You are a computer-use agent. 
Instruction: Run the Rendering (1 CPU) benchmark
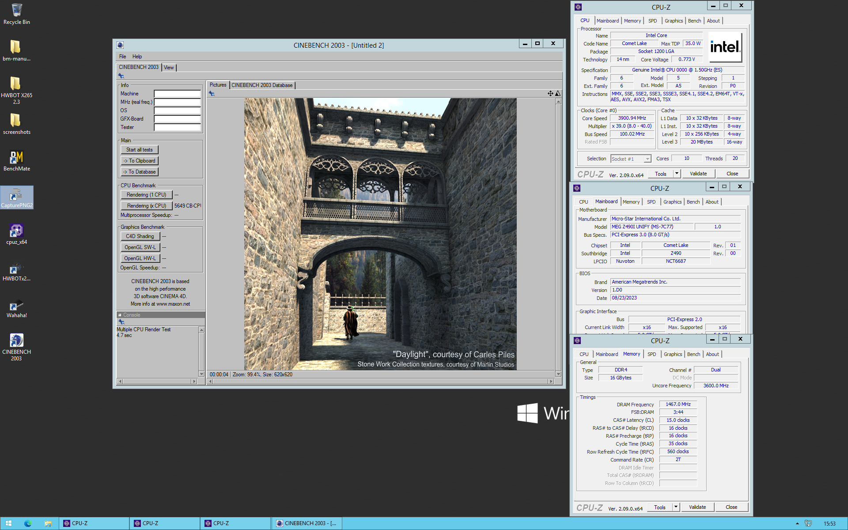[x=146, y=195]
